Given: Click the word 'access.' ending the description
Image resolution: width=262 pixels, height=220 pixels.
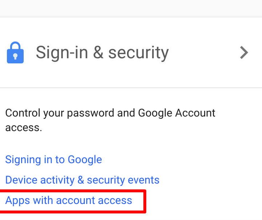Looking at the screenshot, I should (x=24, y=128).
